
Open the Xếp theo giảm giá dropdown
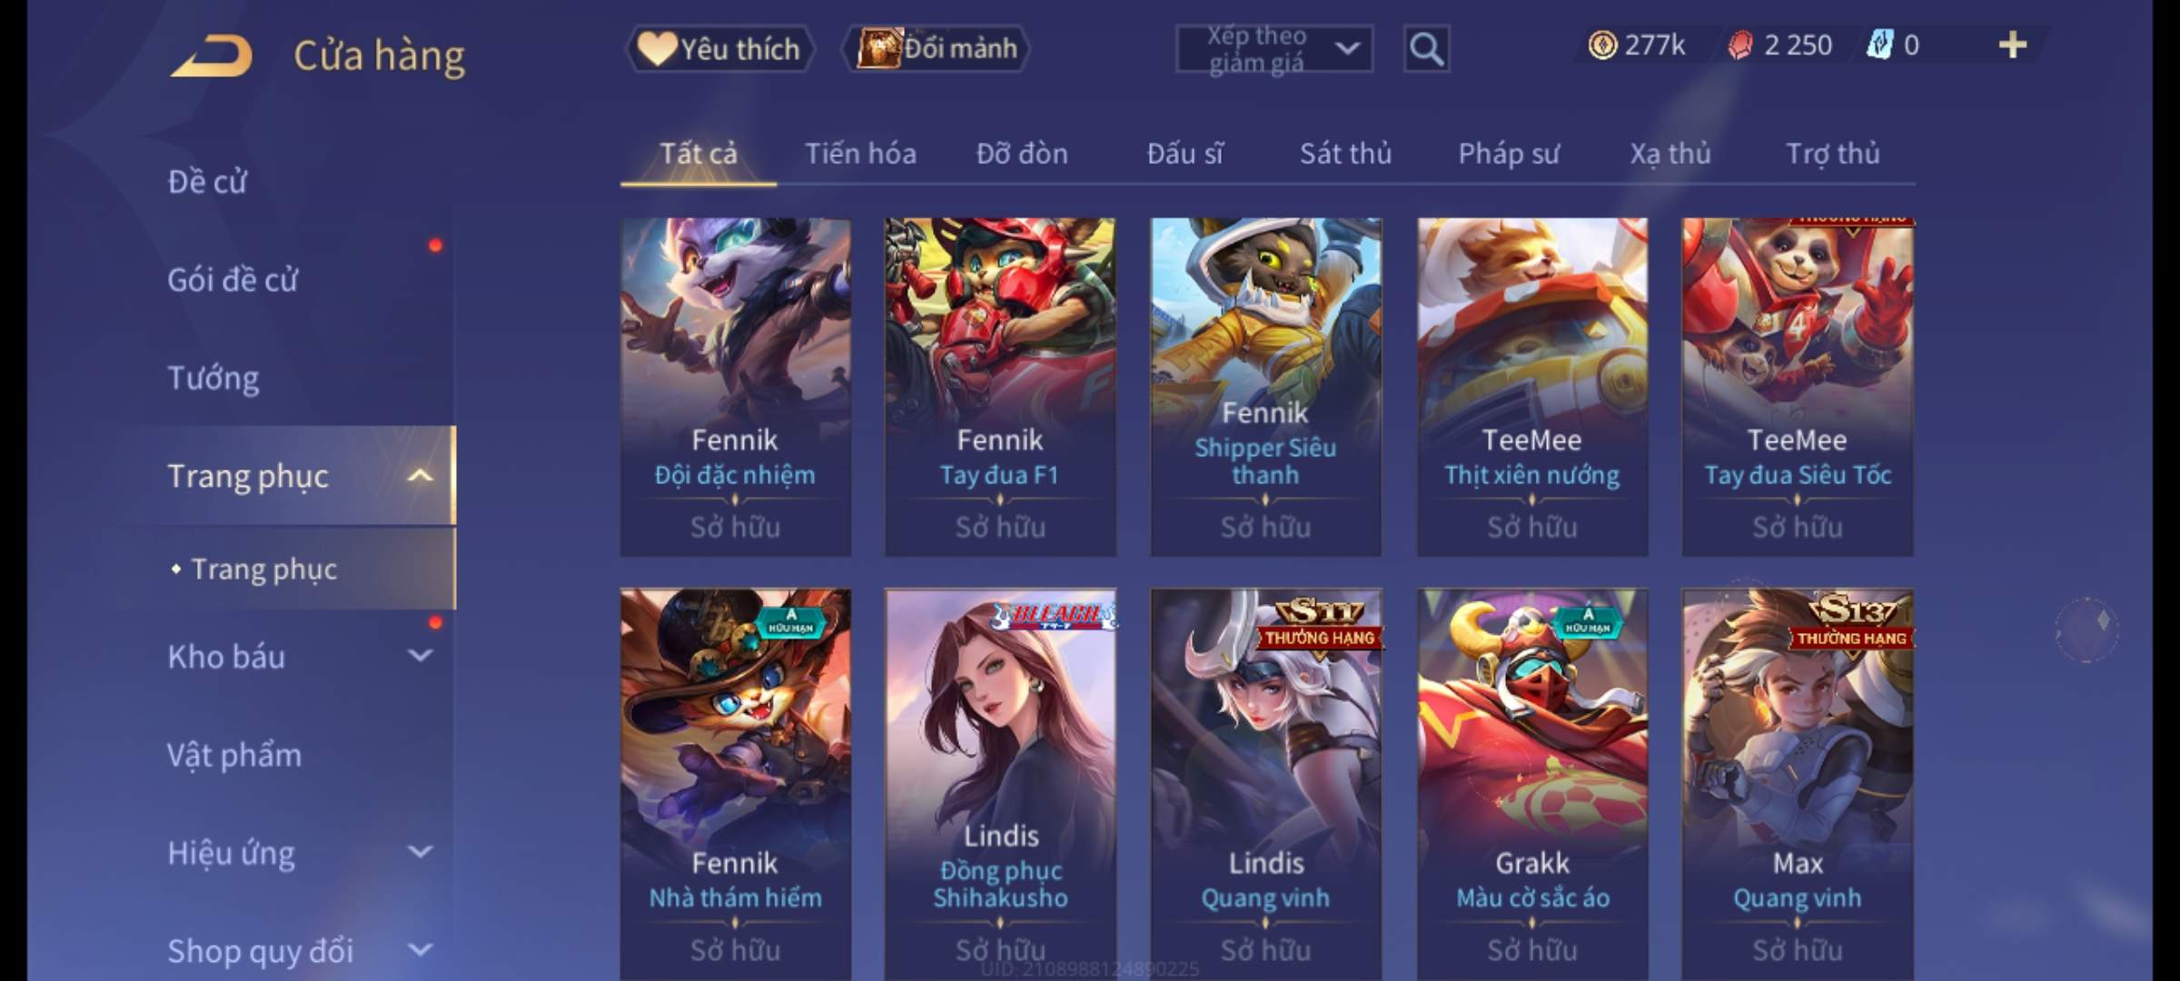click(x=1273, y=49)
